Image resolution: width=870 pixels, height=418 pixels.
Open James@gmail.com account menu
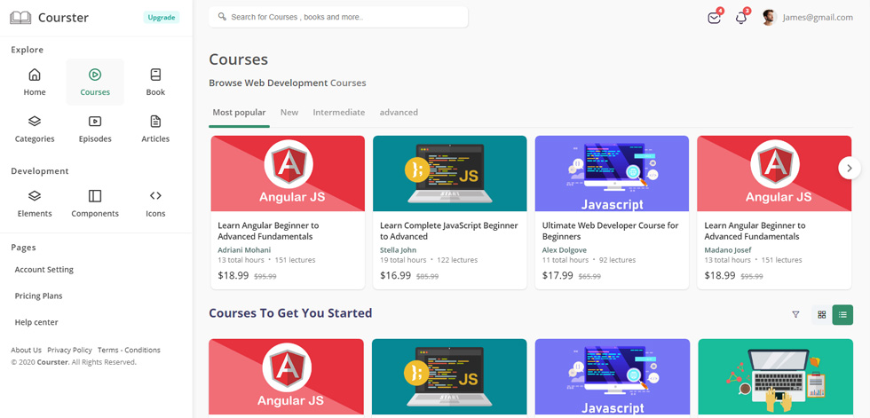[x=818, y=17]
